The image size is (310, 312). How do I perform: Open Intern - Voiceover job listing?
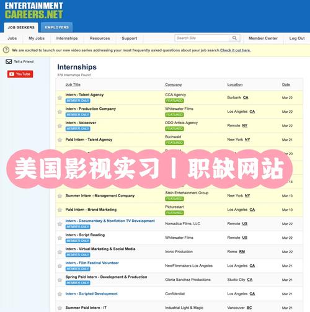[81, 123]
